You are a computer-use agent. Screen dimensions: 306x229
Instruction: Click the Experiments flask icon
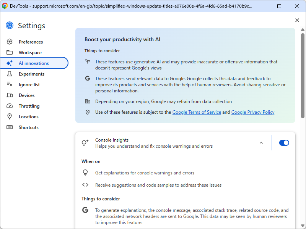(x=10, y=74)
